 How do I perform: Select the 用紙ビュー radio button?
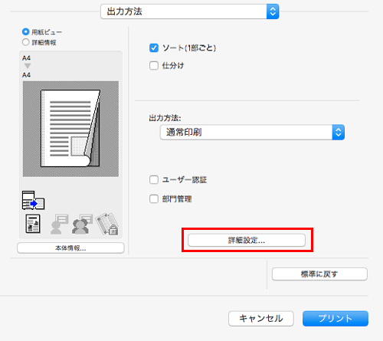tap(25, 32)
